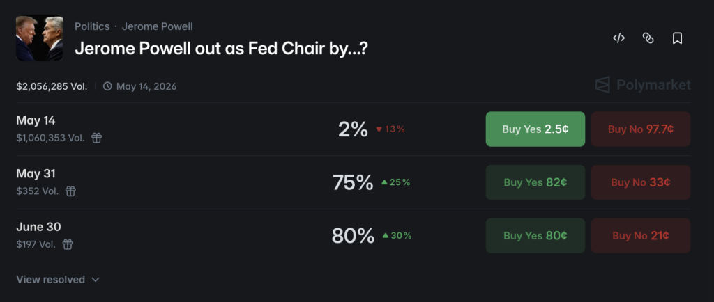The height and width of the screenshot is (302, 714).
Task: Click the Trump and Powell market thumbnail
Action: point(40,39)
